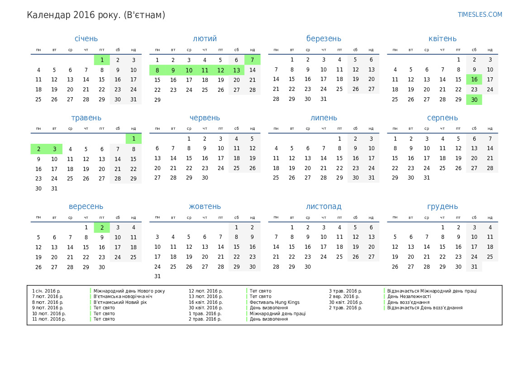Click day 30 in листопад

(308, 267)
